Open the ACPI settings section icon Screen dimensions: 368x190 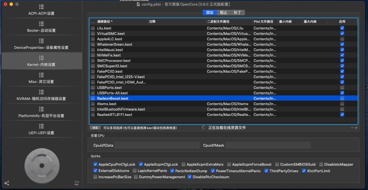(41, 7)
